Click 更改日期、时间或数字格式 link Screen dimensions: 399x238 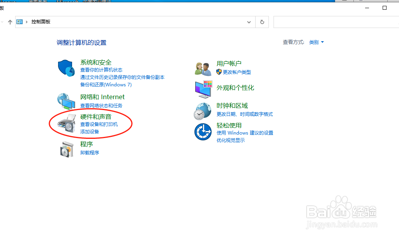tap(245, 114)
